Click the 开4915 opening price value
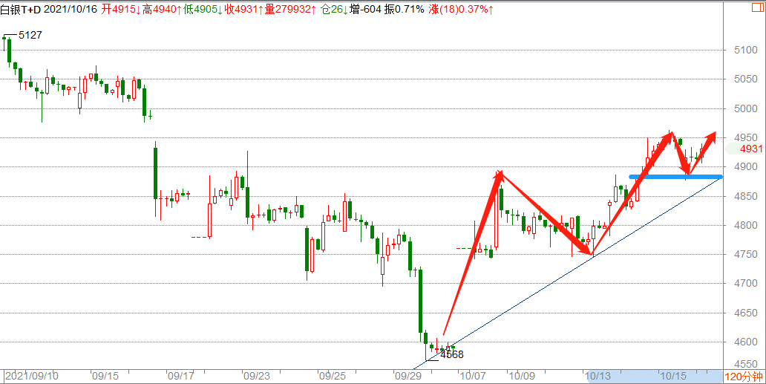The image size is (766, 384). click(121, 8)
